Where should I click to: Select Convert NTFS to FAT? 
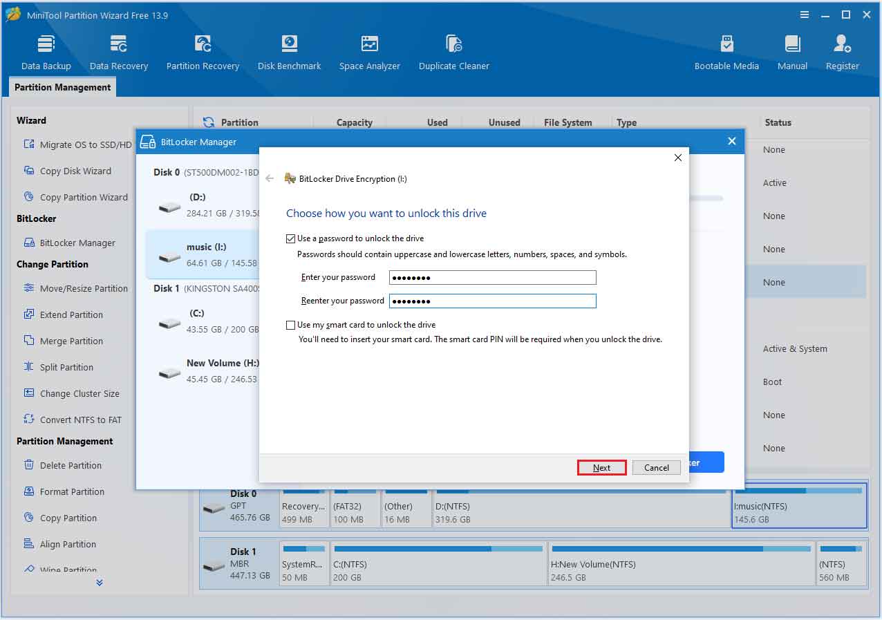click(x=73, y=420)
